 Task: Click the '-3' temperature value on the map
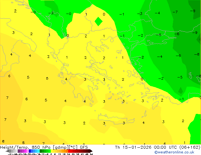coord(140,14)
